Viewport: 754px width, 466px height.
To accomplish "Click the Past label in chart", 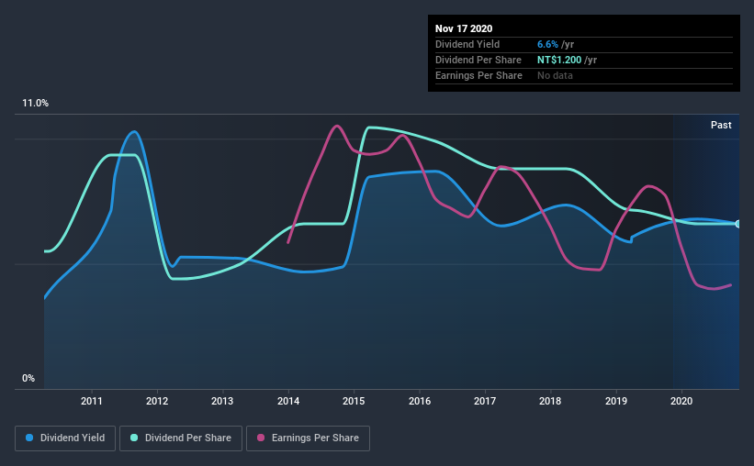I will coord(721,125).
